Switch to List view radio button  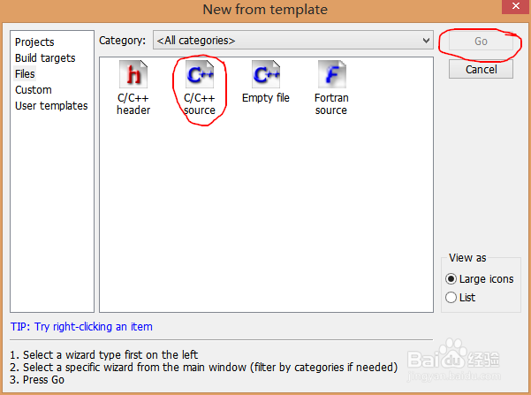point(451,298)
